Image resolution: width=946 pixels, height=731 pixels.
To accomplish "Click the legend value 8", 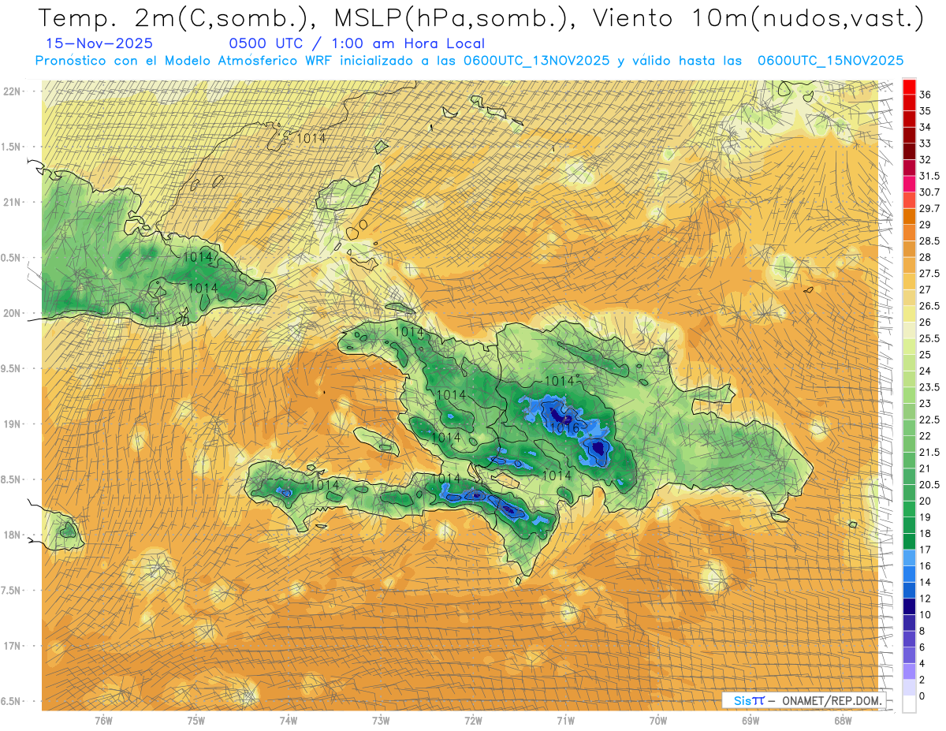I will click(922, 631).
